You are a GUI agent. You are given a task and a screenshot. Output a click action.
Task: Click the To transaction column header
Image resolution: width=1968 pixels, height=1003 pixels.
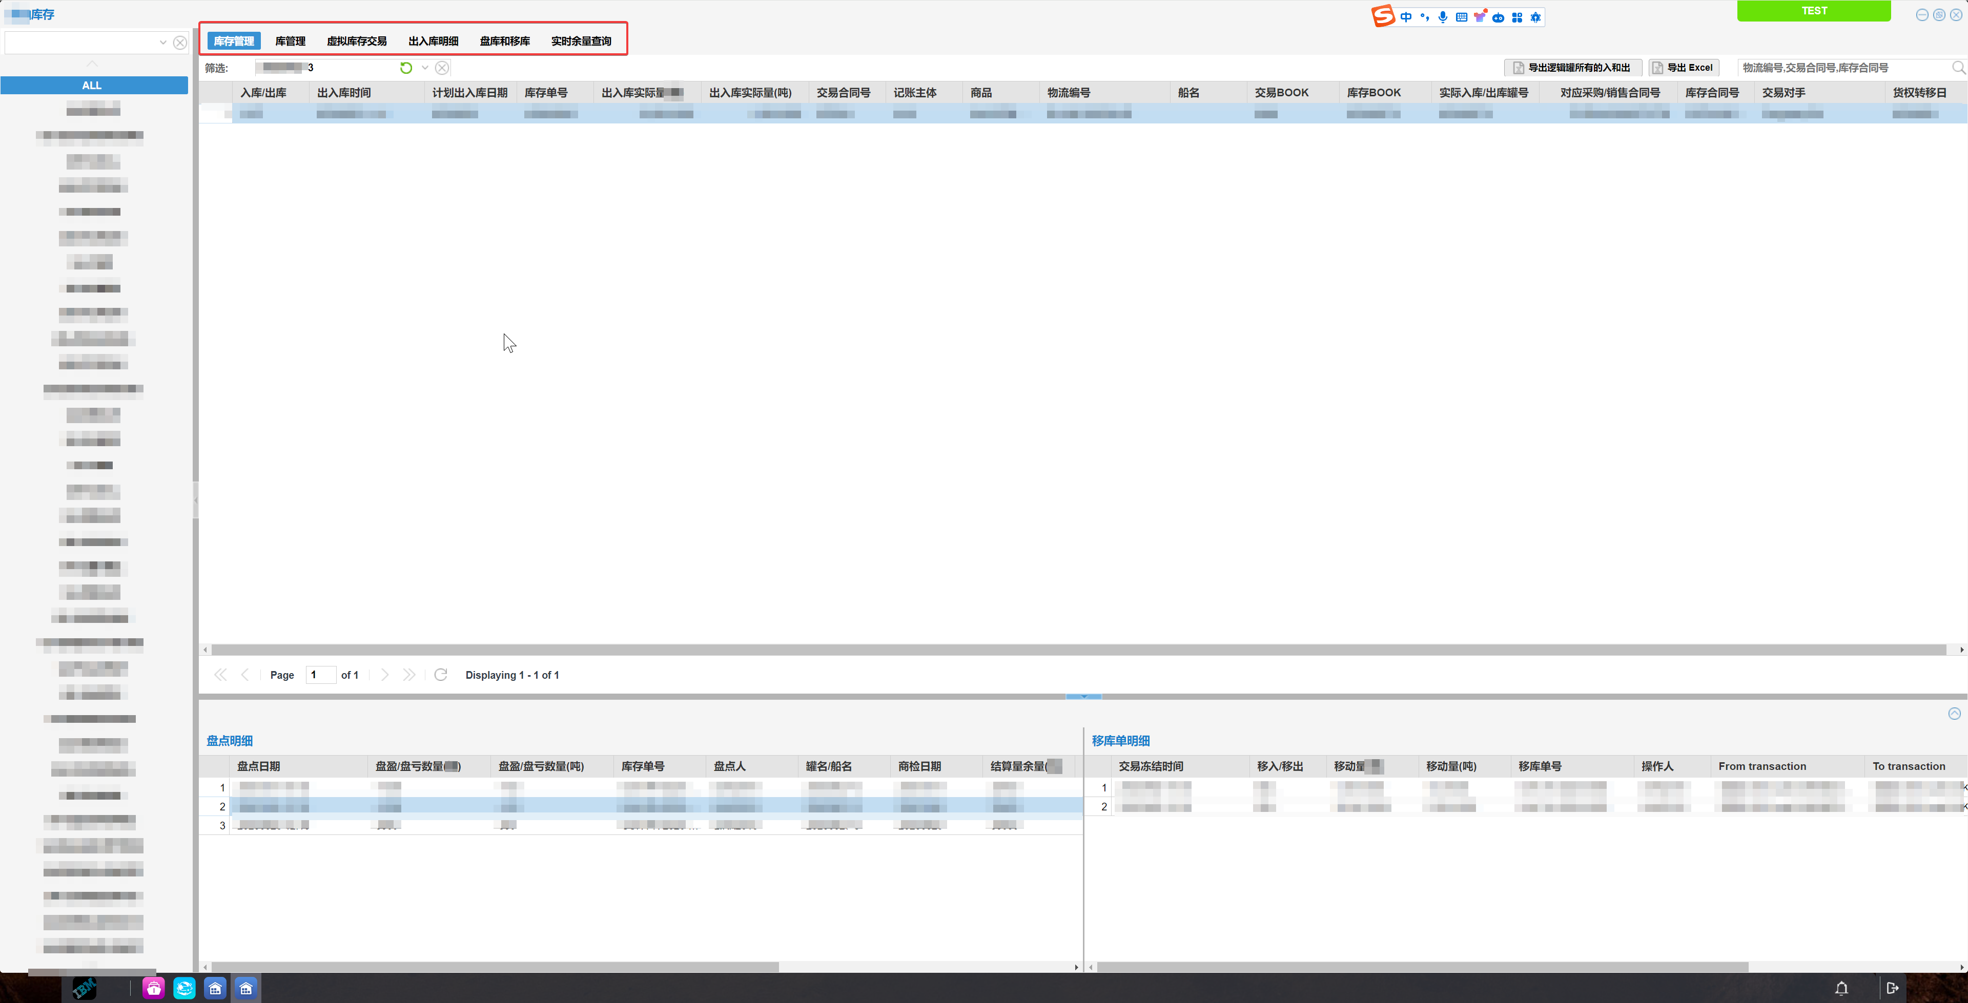[1916, 766]
